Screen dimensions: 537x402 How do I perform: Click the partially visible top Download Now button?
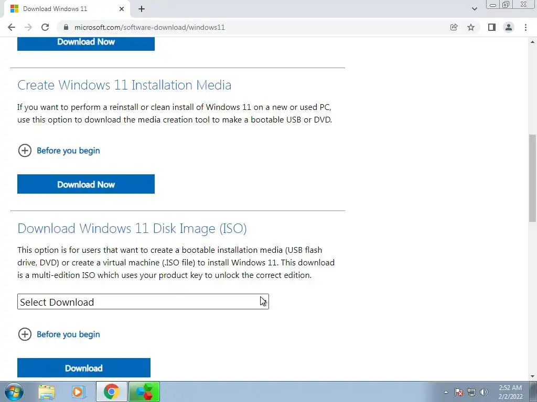point(86,44)
